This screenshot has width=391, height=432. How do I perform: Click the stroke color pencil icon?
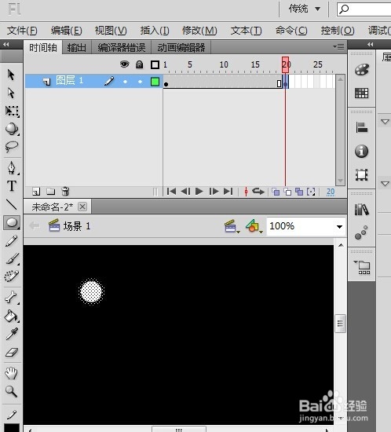click(12, 415)
